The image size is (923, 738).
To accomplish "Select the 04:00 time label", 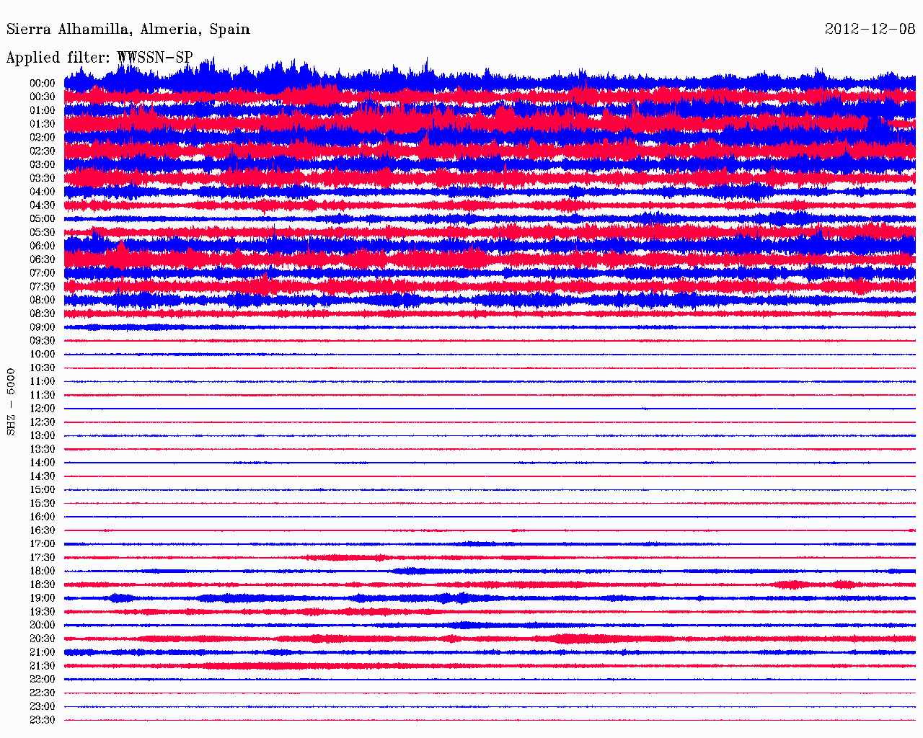I will coord(43,192).
